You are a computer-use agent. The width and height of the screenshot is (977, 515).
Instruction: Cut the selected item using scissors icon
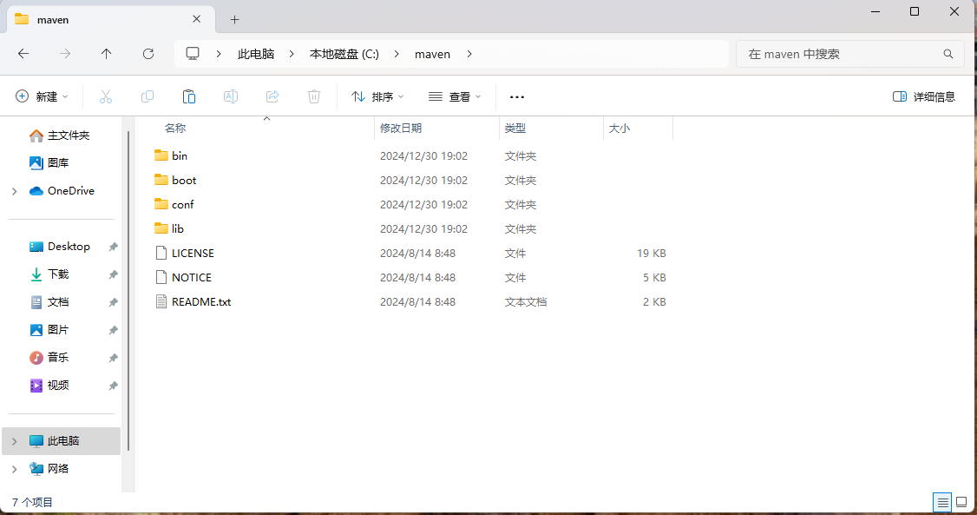(x=106, y=96)
